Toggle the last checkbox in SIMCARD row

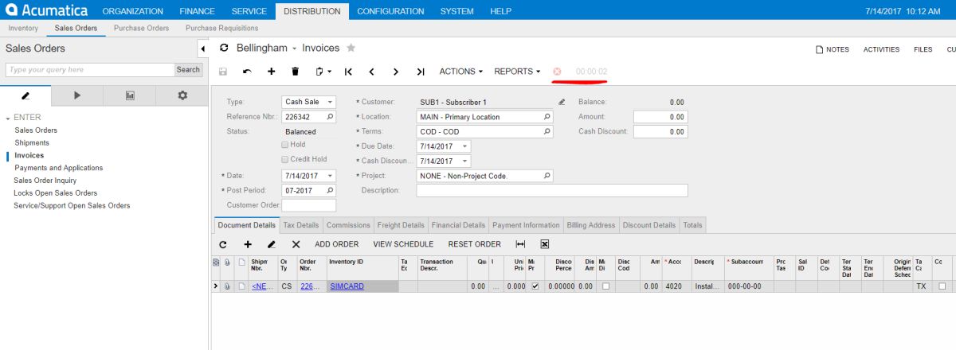(x=942, y=286)
